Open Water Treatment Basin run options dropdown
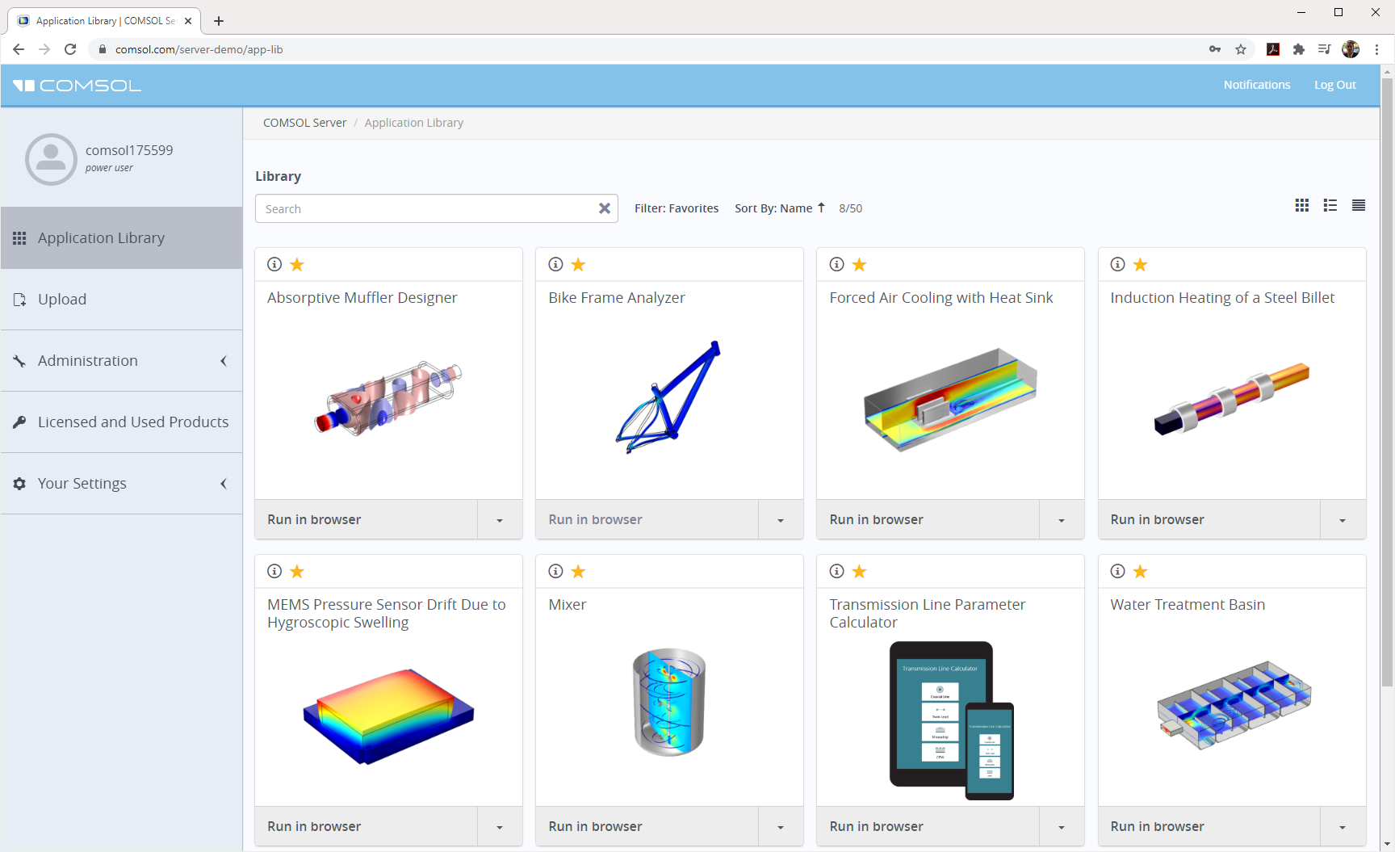 coord(1343,826)
